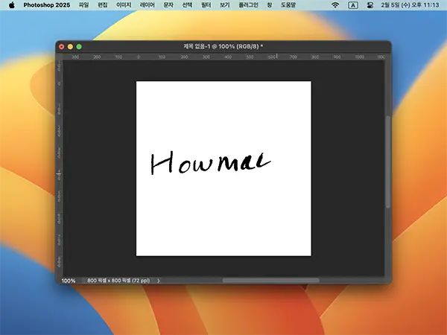
Task: Open the 보기 menu
Action: point(225,5)
